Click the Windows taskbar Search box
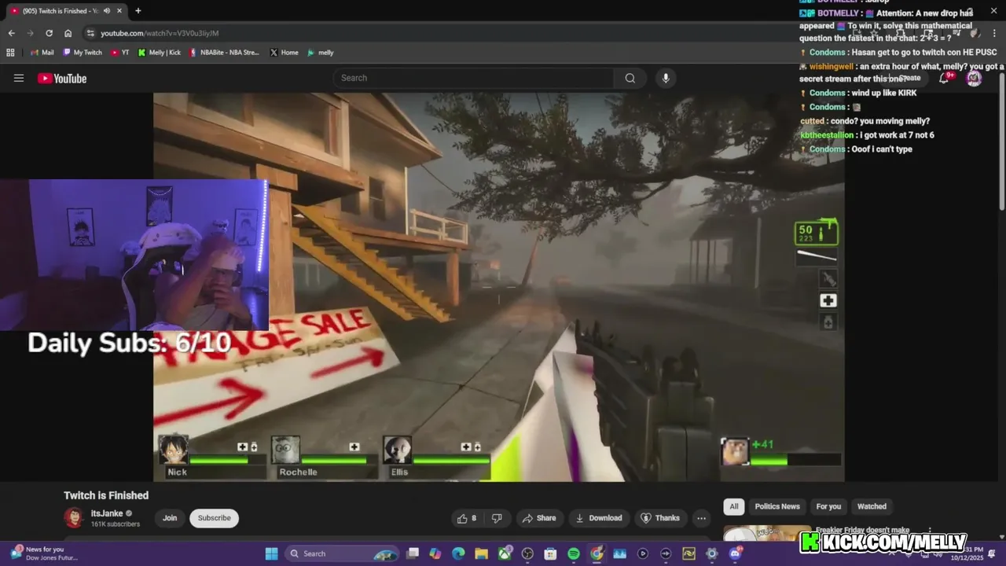 pyautogui.click(x=341, y=553)
